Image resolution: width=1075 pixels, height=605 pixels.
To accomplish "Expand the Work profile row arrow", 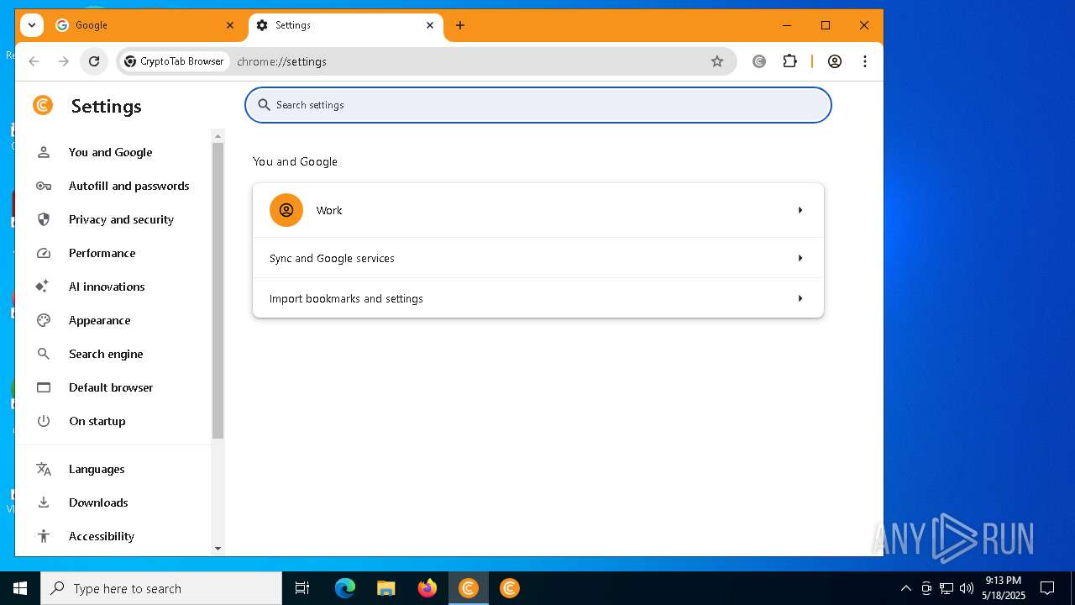I will (x=800, y=210).
